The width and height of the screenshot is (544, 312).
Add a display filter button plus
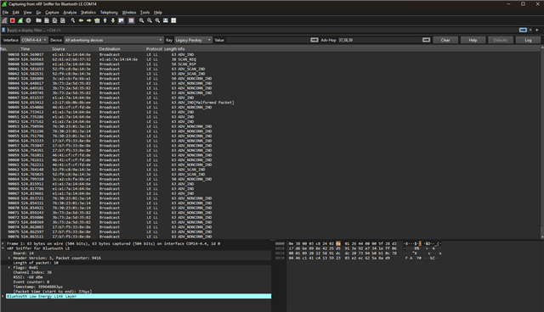(x=537, y=30)
